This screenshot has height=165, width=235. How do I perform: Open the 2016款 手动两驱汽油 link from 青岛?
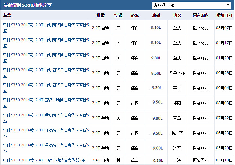pyautogui.click(x=46, y=118)
